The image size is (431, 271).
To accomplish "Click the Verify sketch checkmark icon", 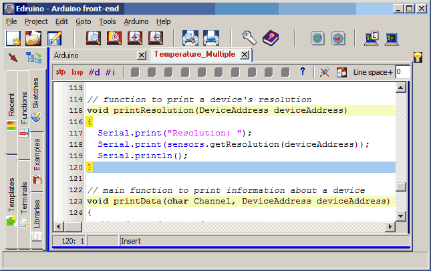I will (317, 38).
